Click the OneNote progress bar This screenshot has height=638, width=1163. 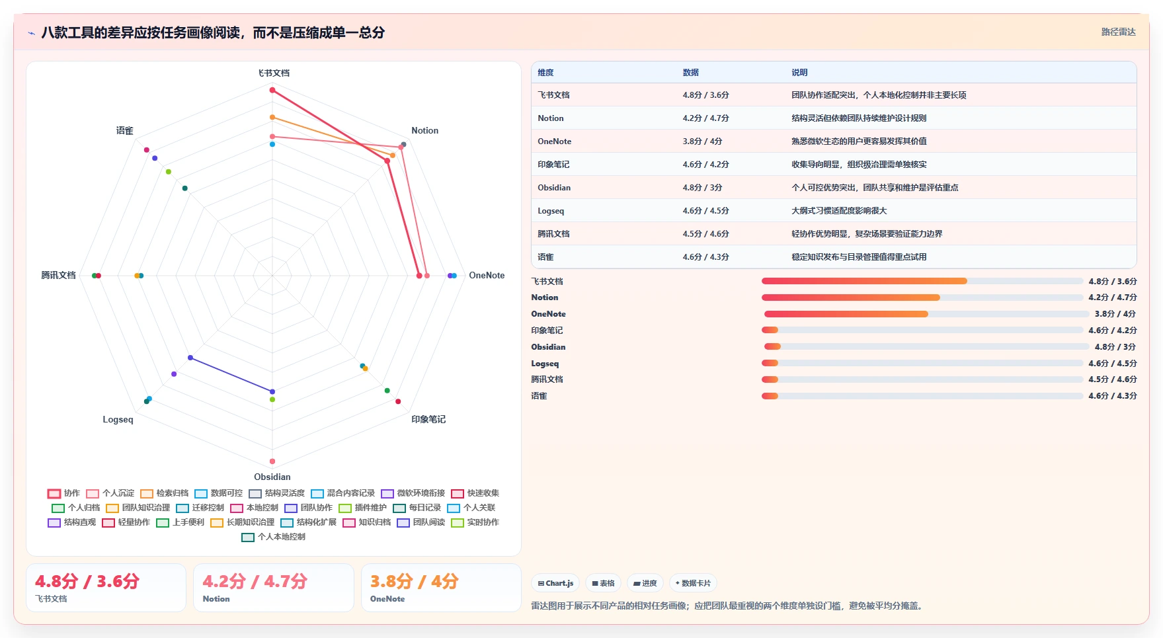tap(926, 314)
